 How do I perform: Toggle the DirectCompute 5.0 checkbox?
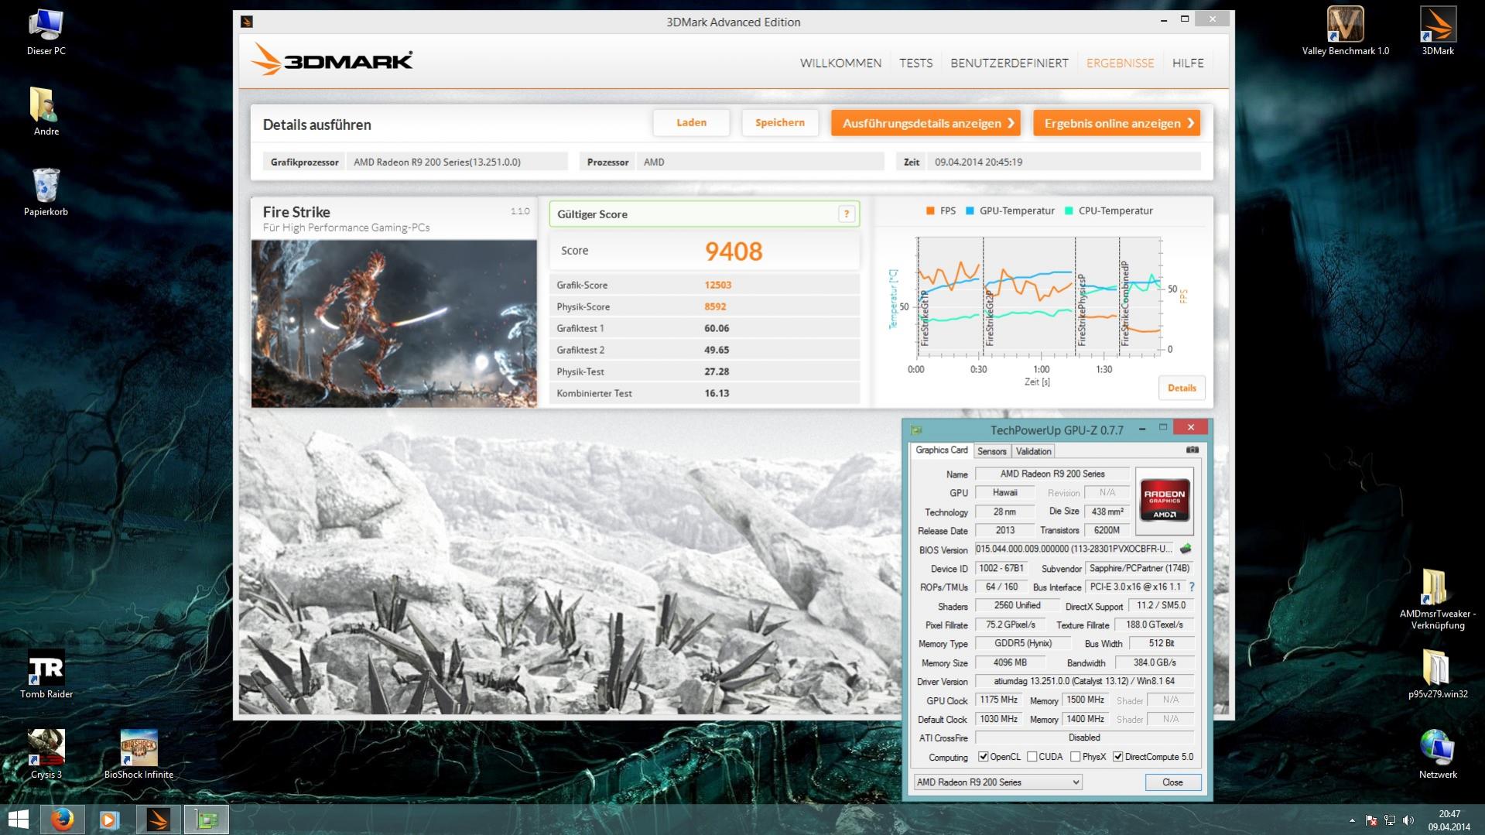1117,757
